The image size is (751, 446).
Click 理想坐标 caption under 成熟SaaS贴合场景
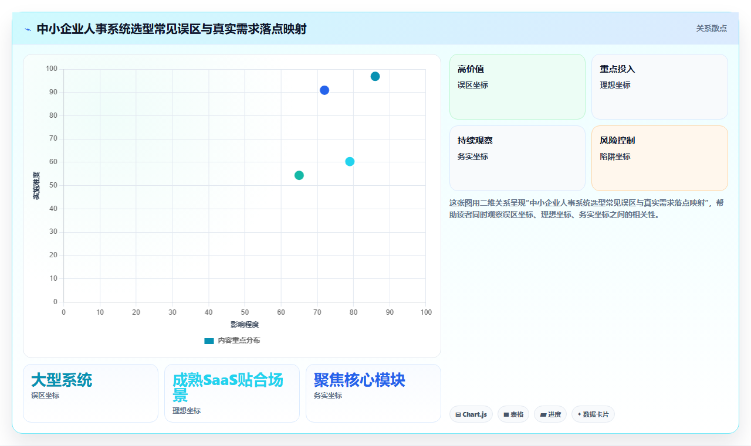[187, 411]
